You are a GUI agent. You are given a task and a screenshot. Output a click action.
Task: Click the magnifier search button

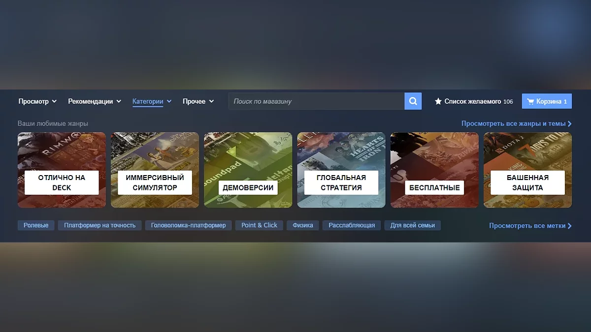pos(413,101)
